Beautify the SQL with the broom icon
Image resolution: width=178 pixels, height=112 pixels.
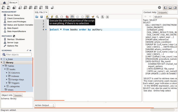click(x=93, y=17)
